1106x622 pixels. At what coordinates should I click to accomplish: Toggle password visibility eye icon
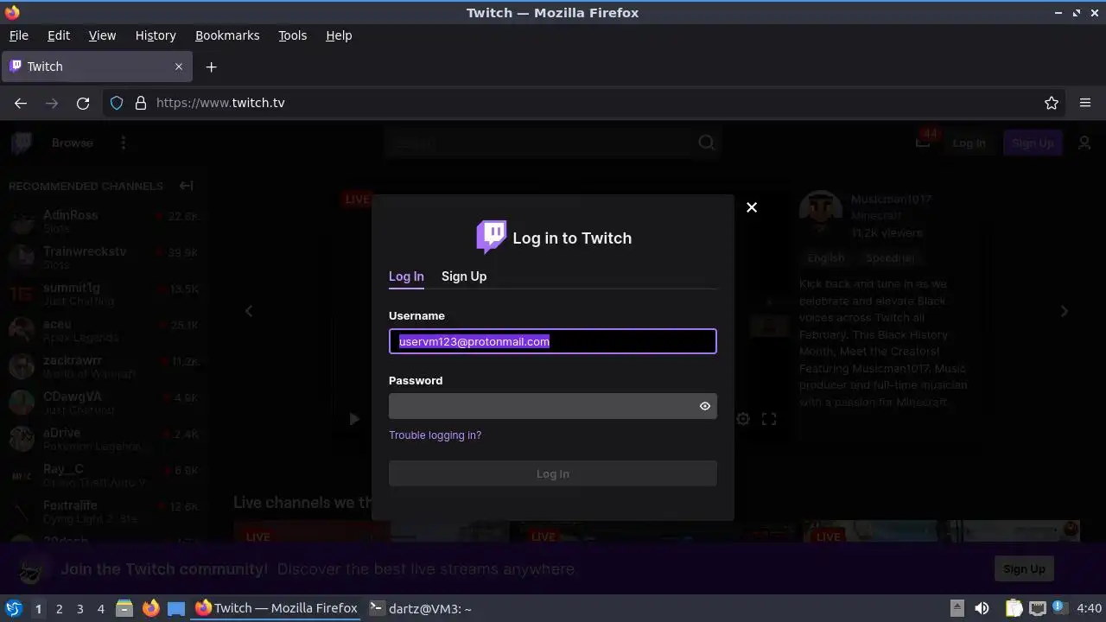705,406
